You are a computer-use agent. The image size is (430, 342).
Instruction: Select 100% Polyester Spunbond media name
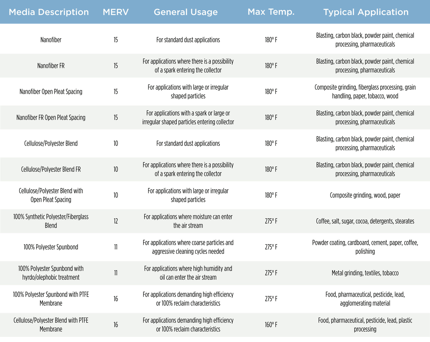(x=51, y=247)
